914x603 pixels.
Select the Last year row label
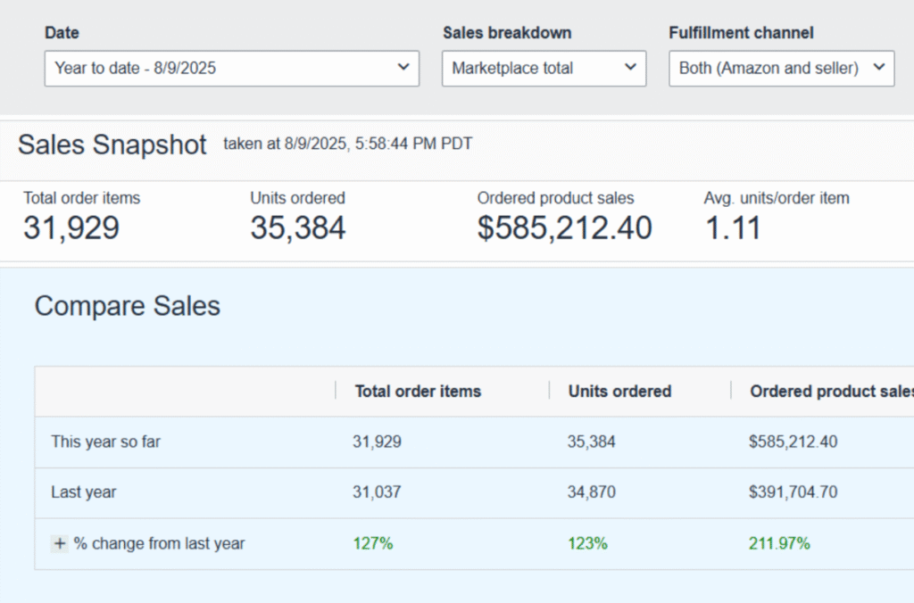point(84,492)
